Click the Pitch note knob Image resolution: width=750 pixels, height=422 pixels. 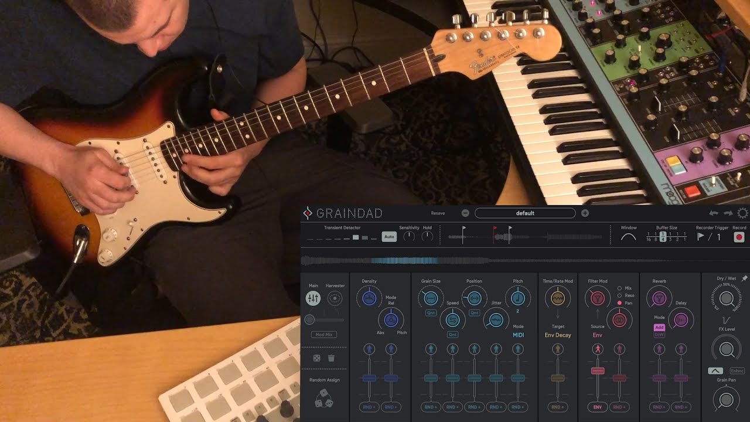tap(518, 298)
